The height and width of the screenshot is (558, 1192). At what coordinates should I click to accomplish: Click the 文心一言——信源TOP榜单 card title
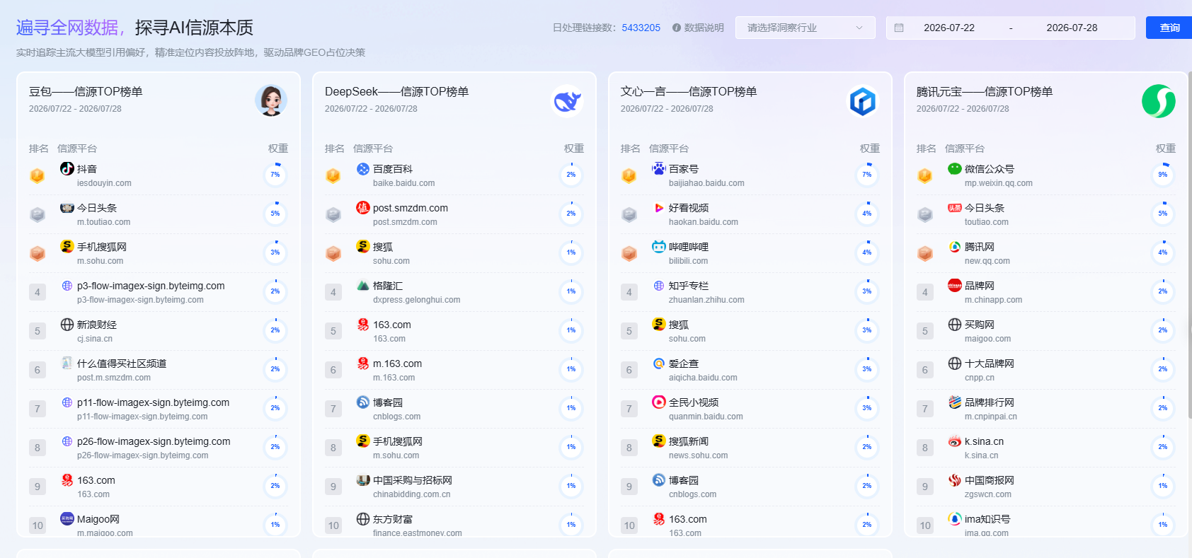click(689, 92)
